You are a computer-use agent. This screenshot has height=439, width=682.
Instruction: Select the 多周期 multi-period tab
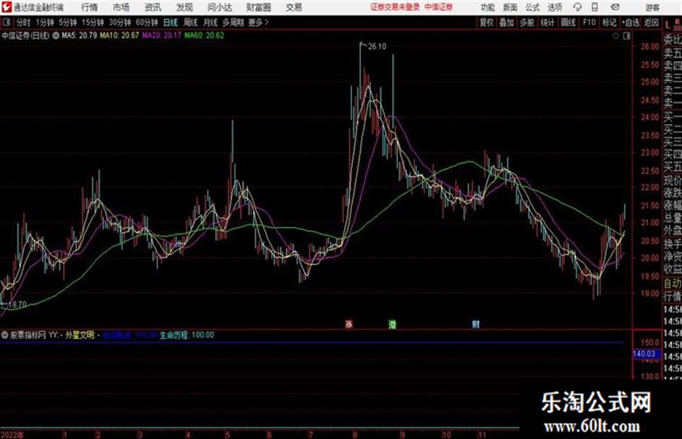coord(233,22)
